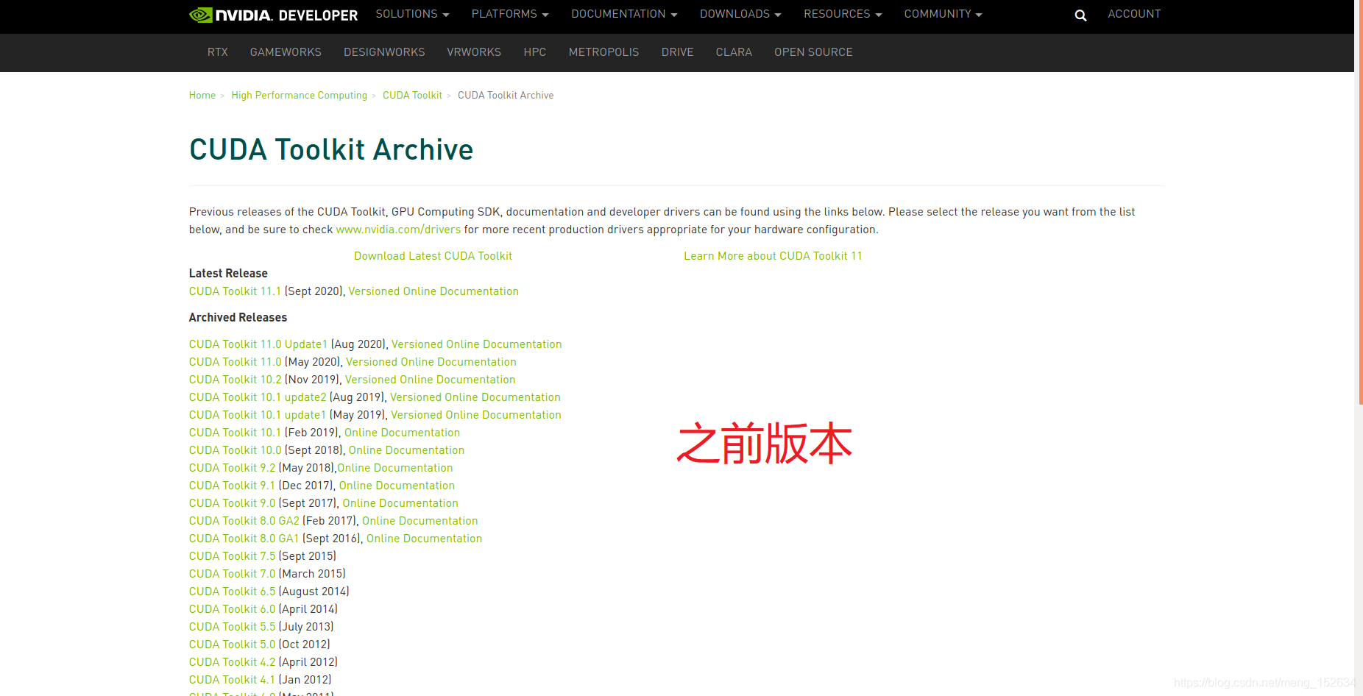Viewport: 1363px width, 696px height.
Task: Open CUDA Toolkit 11.0 May 2020 release
Action: tap(235, 362)
